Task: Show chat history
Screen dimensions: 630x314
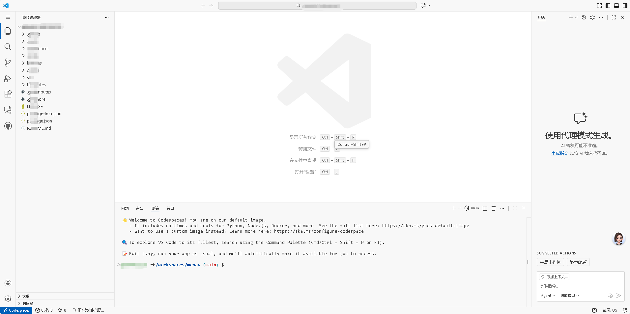Action: tap(584, 17)
